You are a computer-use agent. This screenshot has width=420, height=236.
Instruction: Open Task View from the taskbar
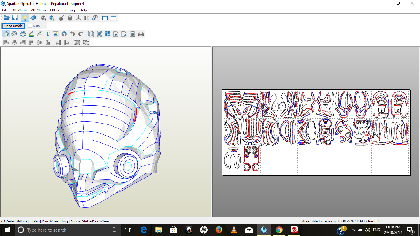point(128,230)
